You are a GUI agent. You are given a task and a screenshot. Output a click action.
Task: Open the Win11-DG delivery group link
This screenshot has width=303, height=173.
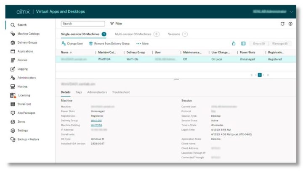tap(96, 120)
